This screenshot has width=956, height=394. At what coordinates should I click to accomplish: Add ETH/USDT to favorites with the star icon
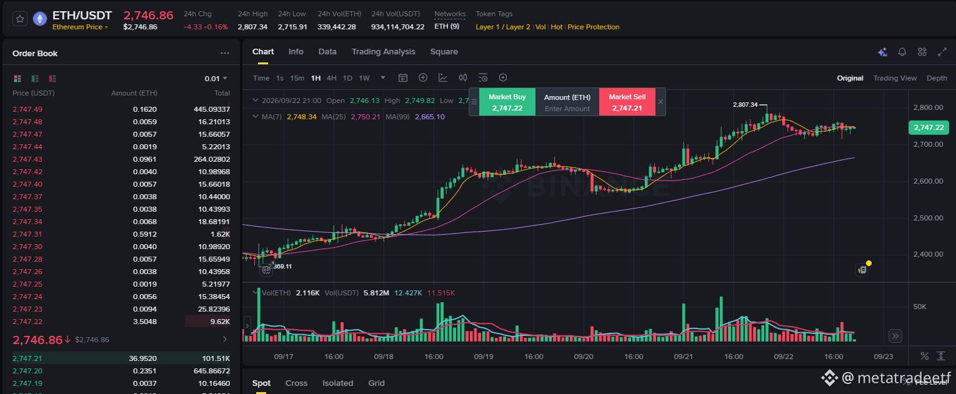click(x=20, y=19)
